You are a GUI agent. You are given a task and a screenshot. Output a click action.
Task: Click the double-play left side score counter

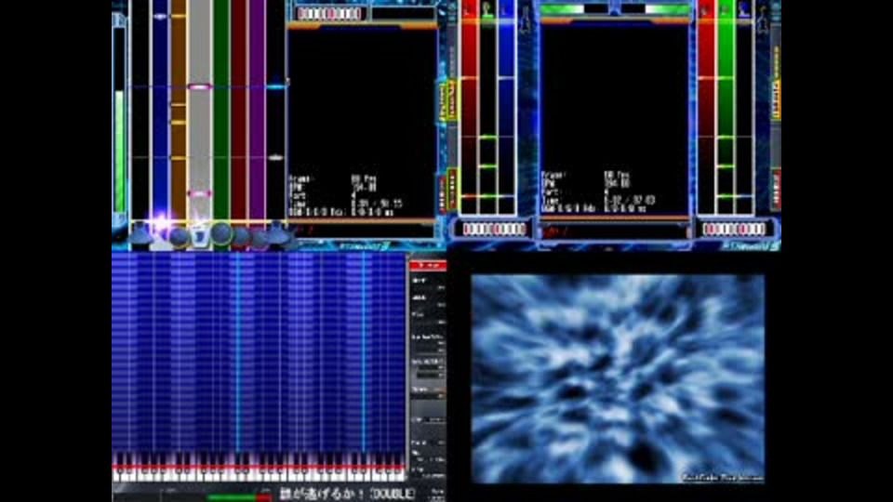[494, 229]
